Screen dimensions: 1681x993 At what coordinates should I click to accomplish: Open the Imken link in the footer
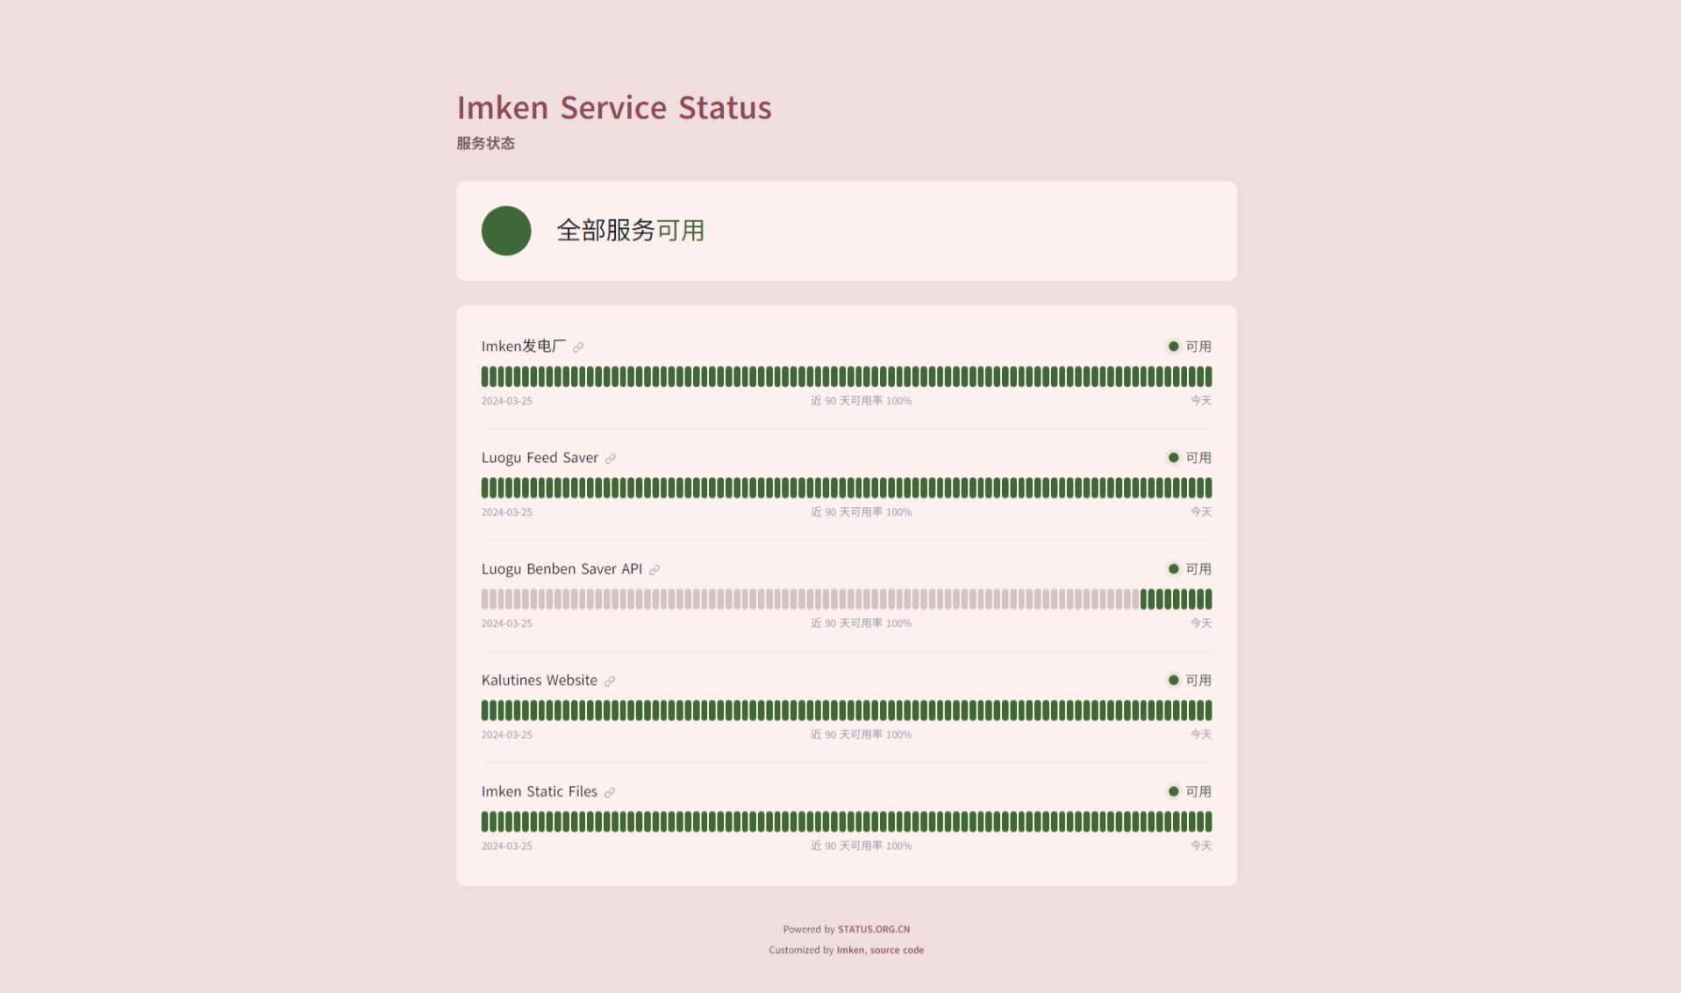(849, 950)
